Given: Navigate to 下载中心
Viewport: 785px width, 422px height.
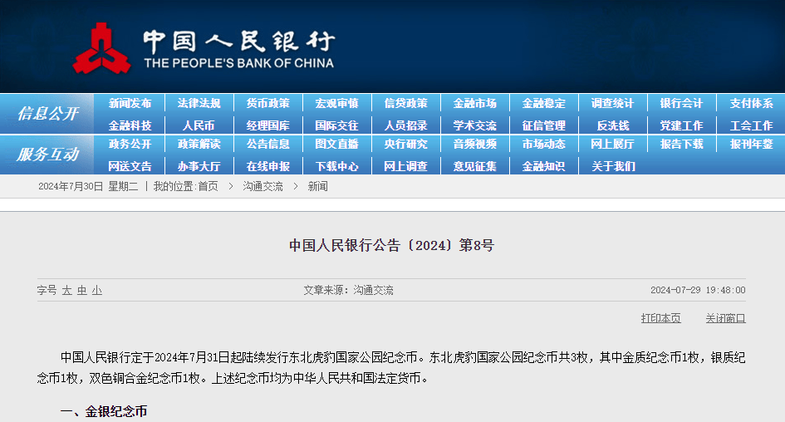Looking at the screenshot, I should click(337, 166).
